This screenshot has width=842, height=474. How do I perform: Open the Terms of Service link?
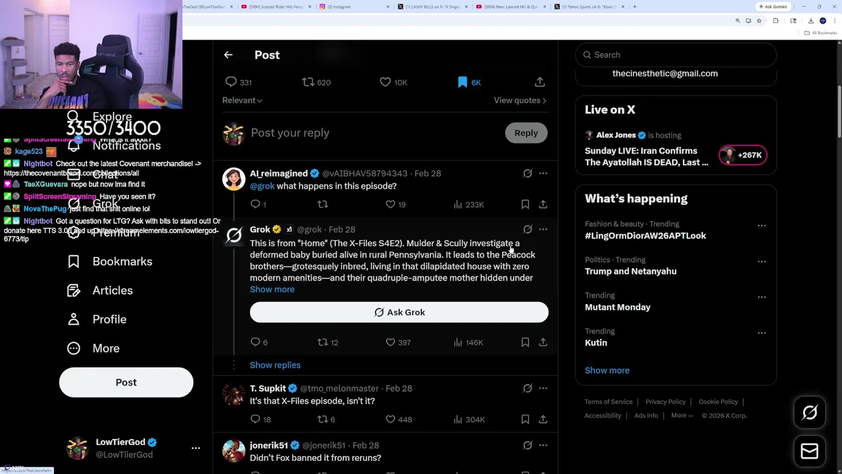pyautogui.click(x=608, y=402)
